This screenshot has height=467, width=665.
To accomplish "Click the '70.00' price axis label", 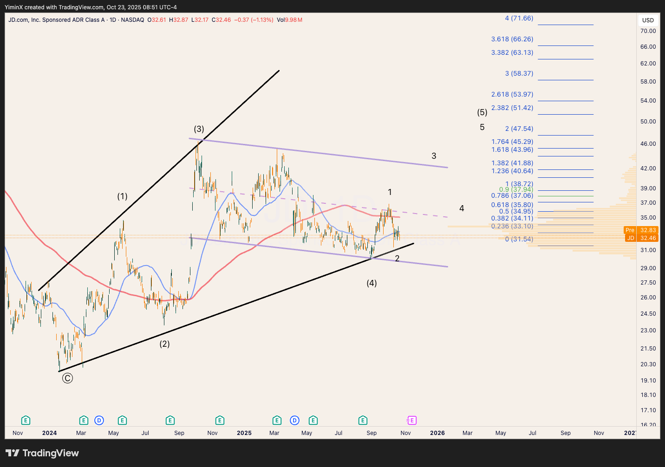I will click(648, 31).
